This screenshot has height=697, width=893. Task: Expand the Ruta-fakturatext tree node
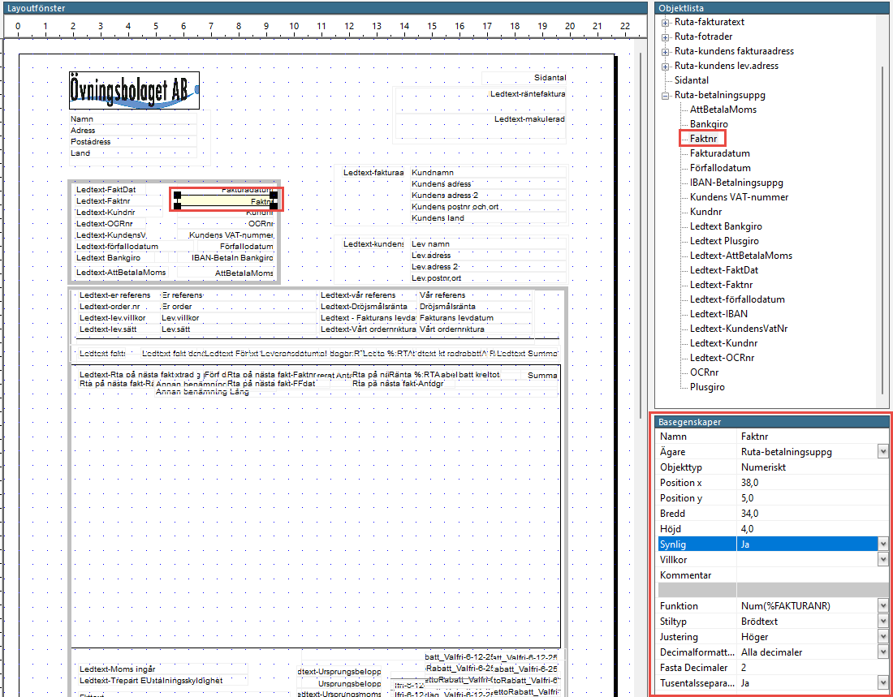pos(666,22)
